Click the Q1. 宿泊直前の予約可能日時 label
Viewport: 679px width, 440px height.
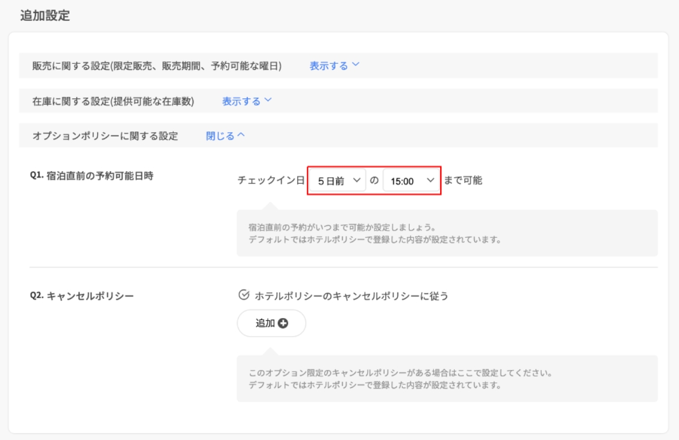coord(91,176)
